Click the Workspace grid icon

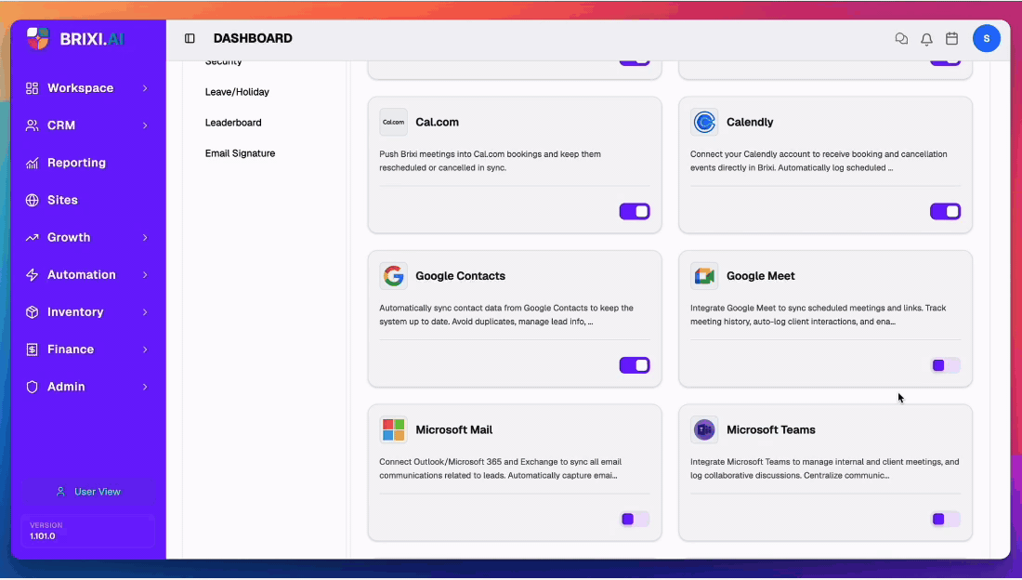click(x=32, y=88)
